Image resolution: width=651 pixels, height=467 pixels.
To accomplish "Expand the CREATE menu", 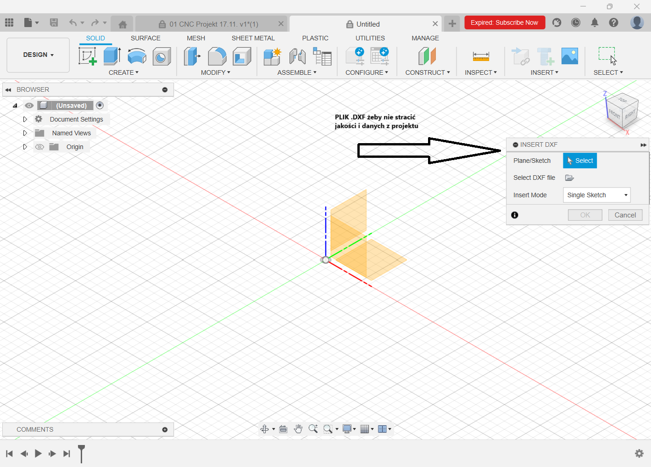I will pos(123,72).
